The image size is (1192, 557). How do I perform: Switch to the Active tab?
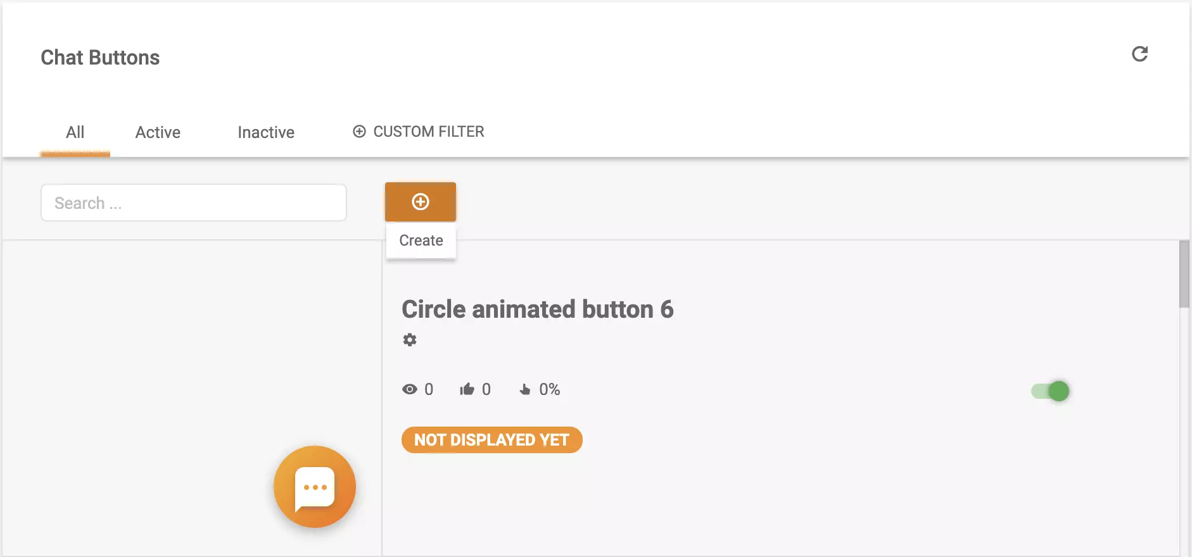[x=158, y=132]
